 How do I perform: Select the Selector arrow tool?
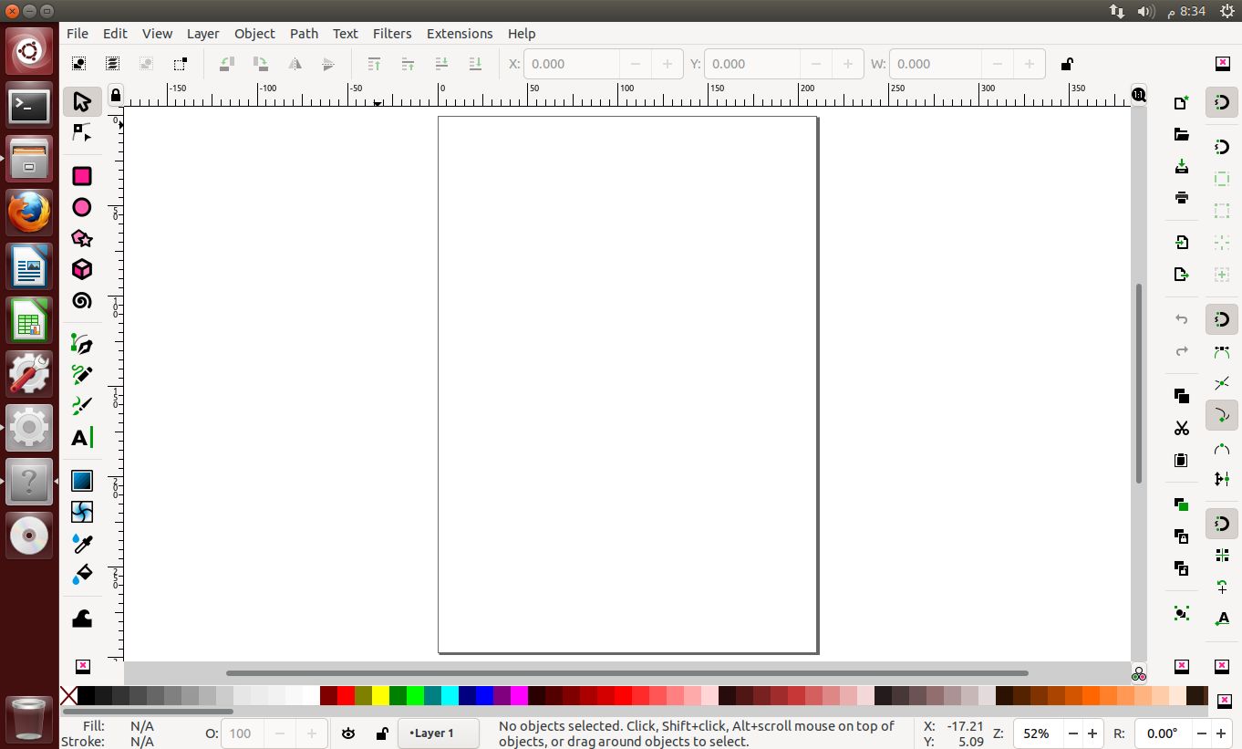(x=82, y=101)
